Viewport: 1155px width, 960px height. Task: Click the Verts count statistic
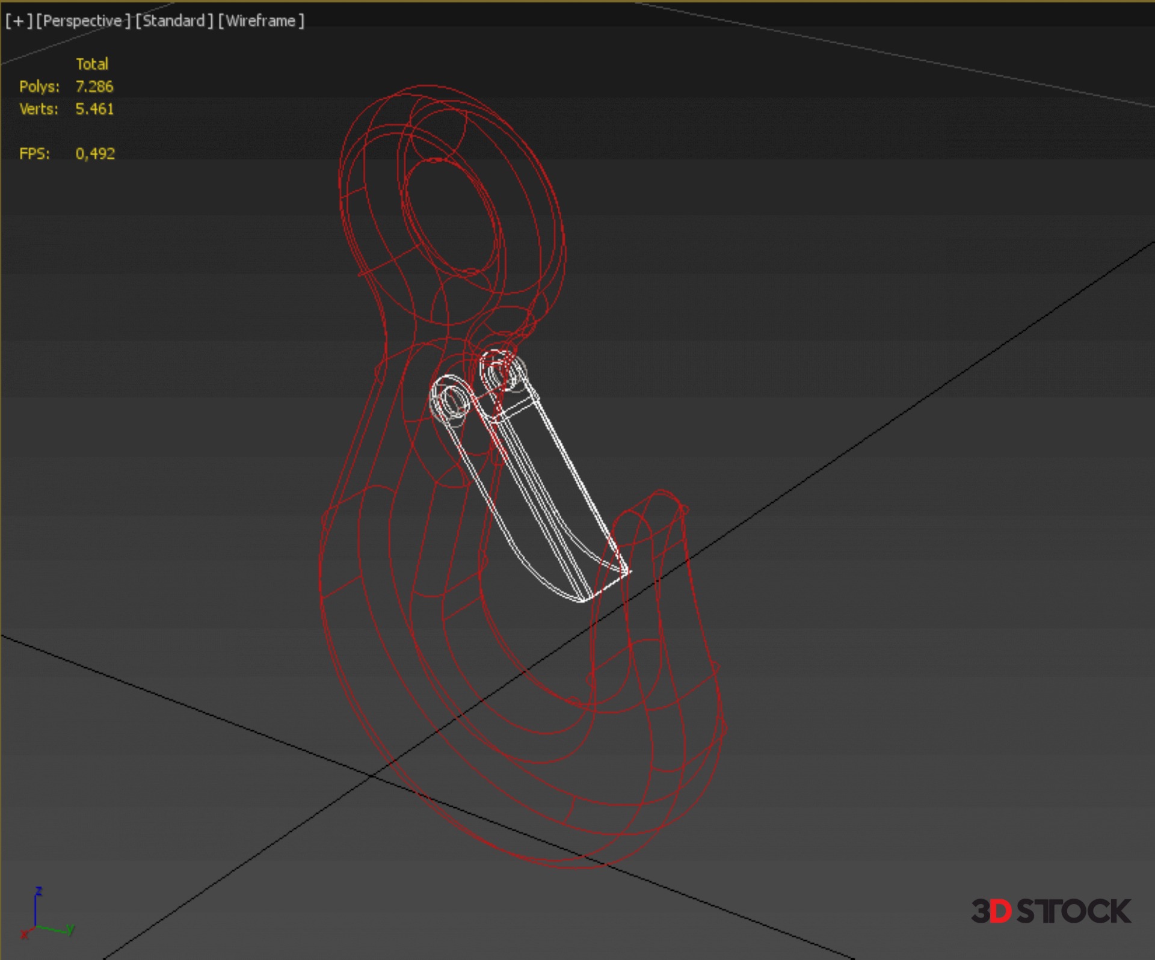tap(94, 109)
